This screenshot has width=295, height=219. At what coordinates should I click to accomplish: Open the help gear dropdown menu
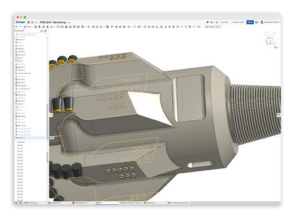[257, 22]
